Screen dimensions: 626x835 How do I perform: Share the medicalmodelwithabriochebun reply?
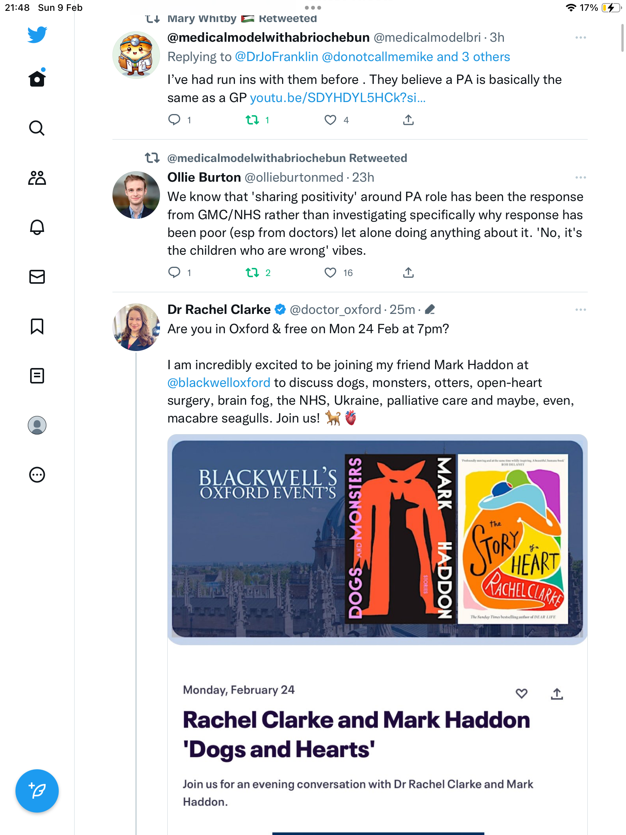pyautogui.click(x=408, y=120)
